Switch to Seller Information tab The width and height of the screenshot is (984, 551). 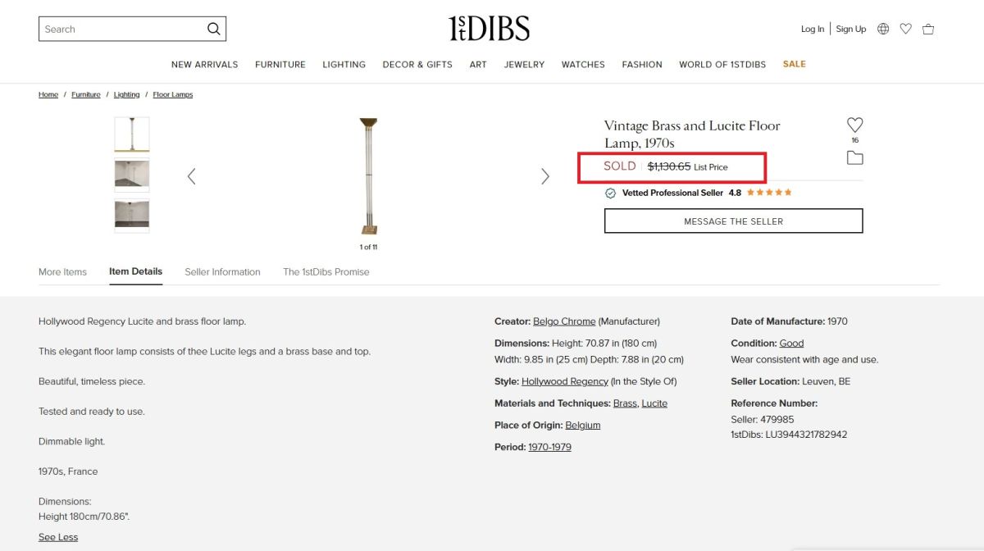click(x=222, y=272)
